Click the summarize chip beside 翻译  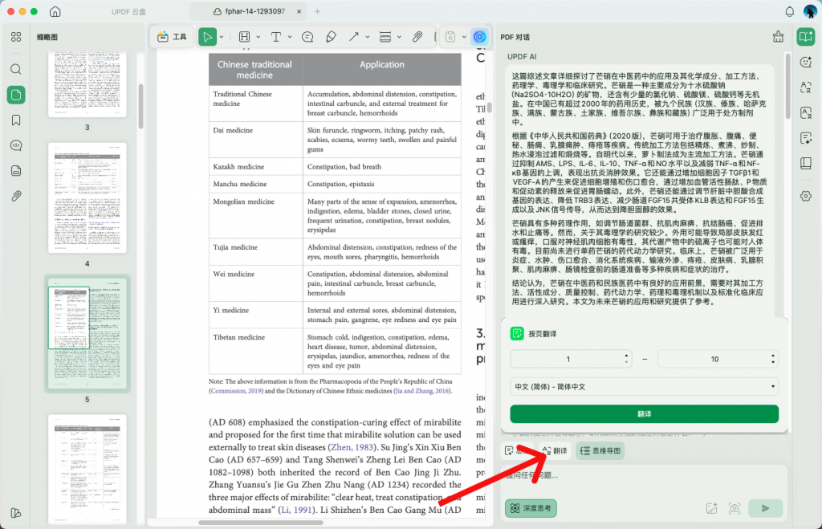point(517,451)
